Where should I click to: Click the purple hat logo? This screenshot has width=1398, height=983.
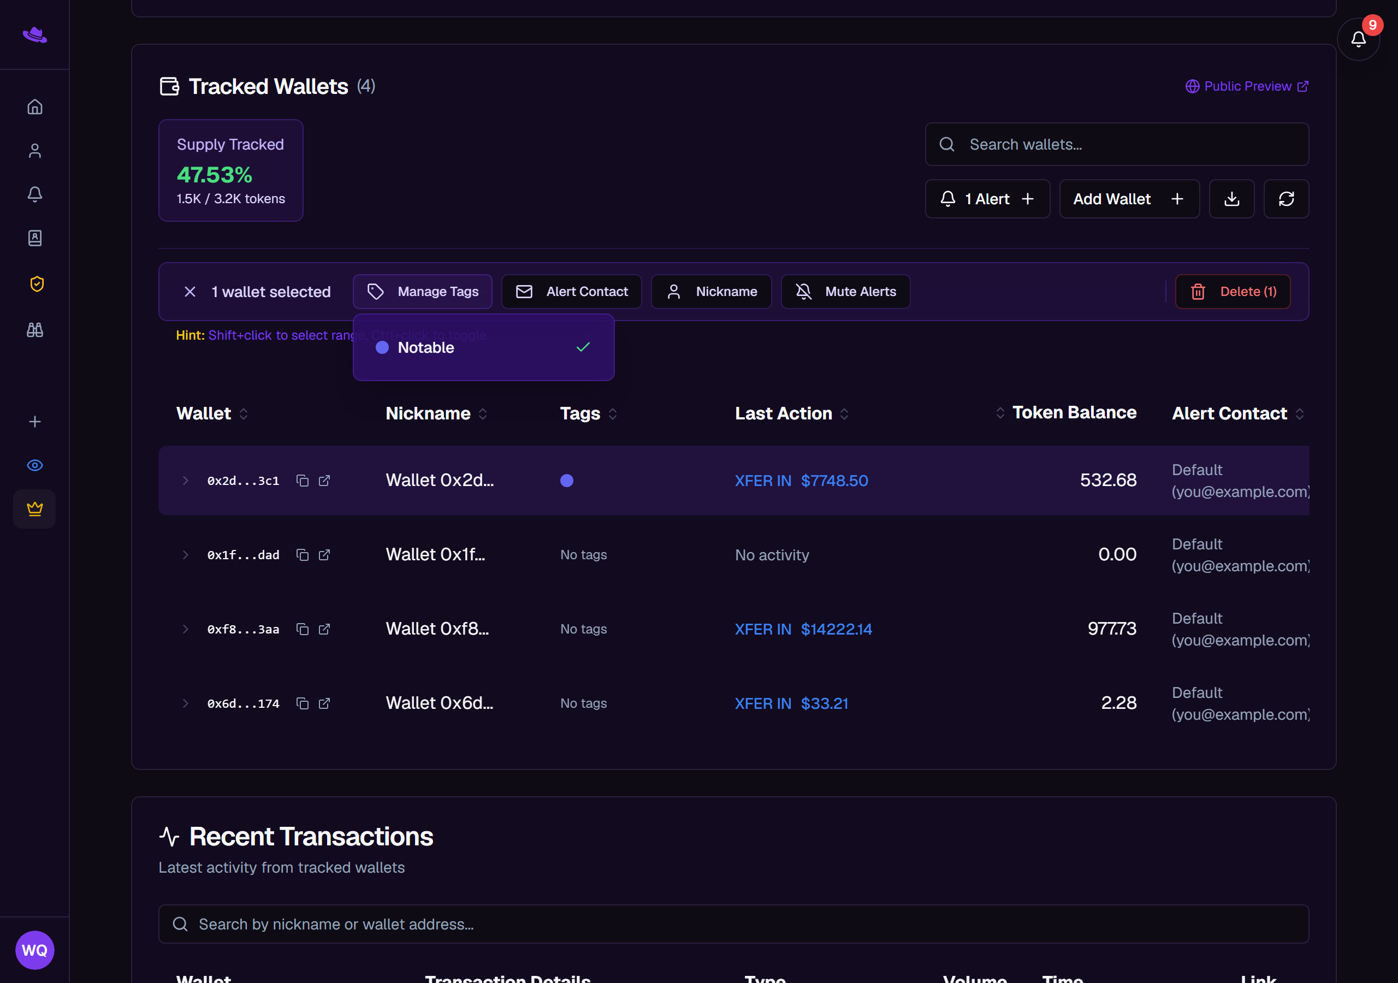[x=35, y=35]
